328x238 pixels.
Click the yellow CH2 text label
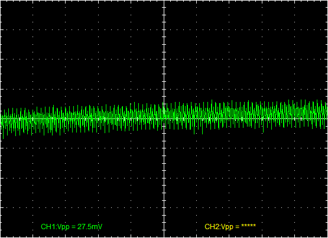point(212,227)
